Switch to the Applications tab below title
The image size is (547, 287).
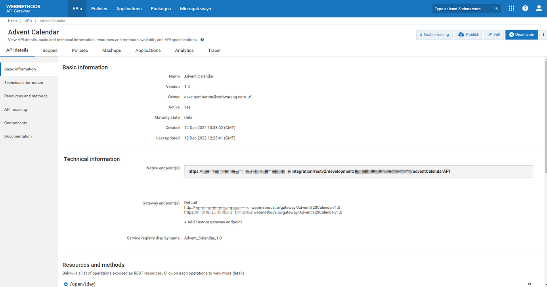[148, 51]
